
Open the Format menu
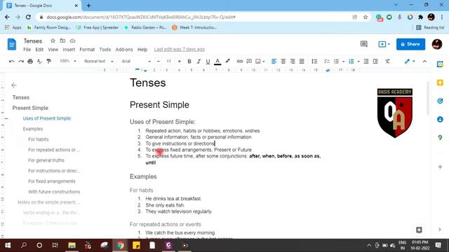click(87, 50)
